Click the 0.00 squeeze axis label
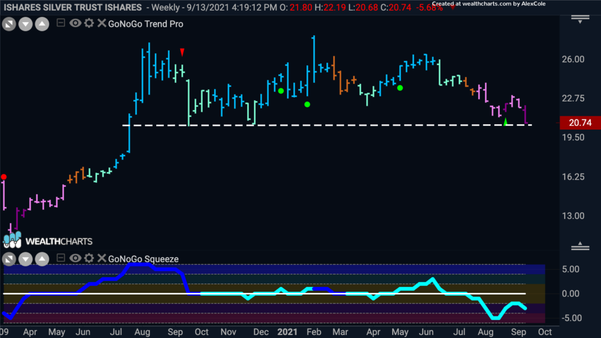 point(570,294)
